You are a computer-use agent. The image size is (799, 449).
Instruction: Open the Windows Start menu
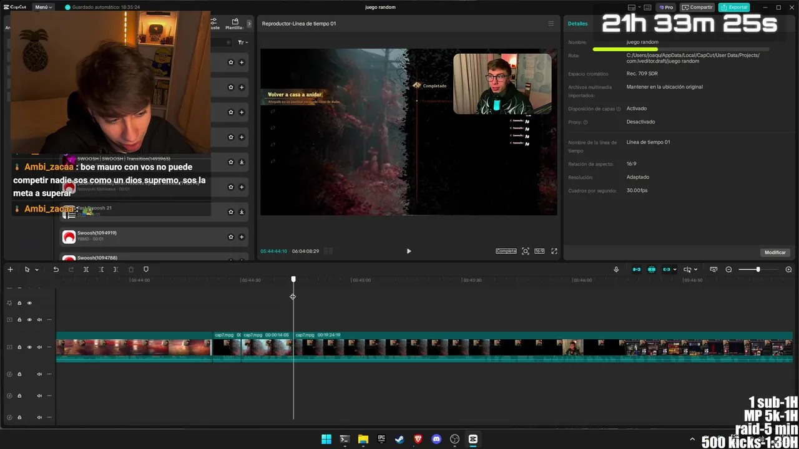click(326, 439)
